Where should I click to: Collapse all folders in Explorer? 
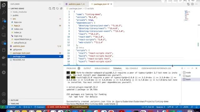click(x=61, y=8)
